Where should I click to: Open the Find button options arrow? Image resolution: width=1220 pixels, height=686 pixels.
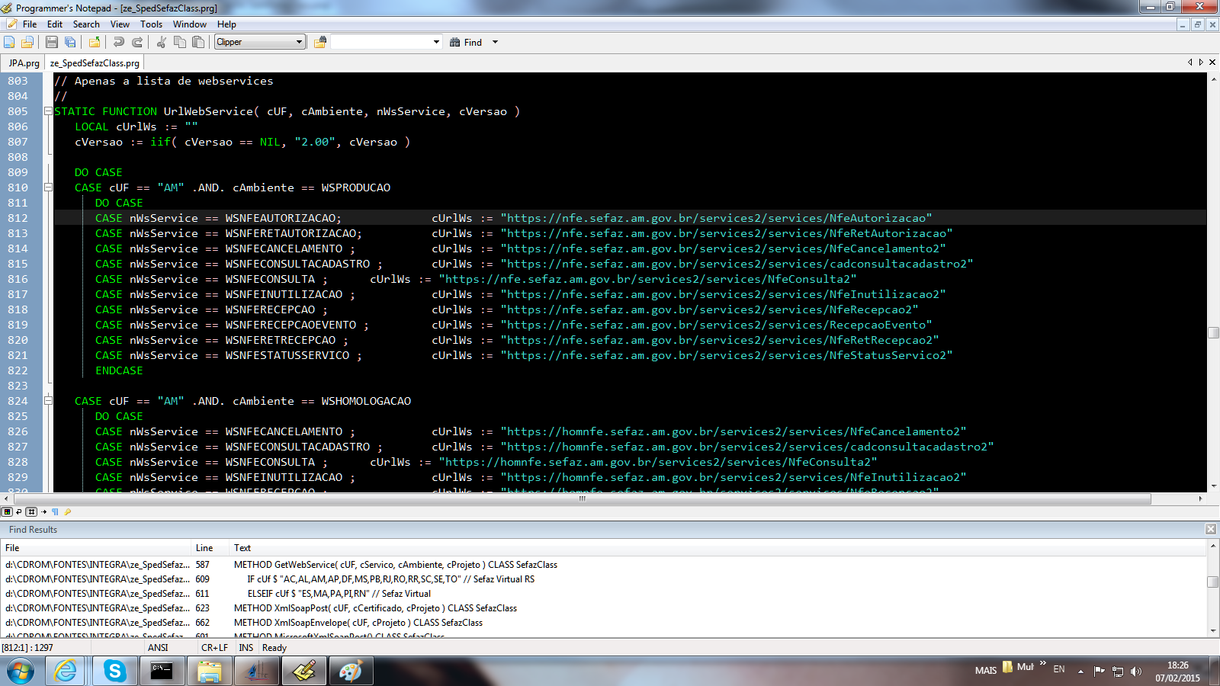[x=495, y=42]
